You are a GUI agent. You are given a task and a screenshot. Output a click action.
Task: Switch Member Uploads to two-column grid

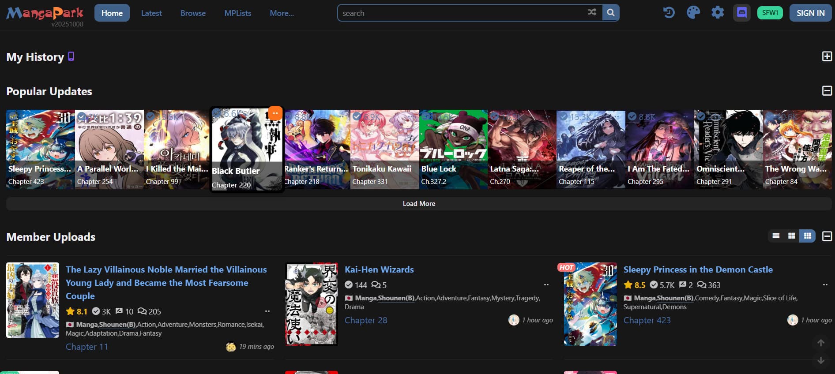pos(792,236)
